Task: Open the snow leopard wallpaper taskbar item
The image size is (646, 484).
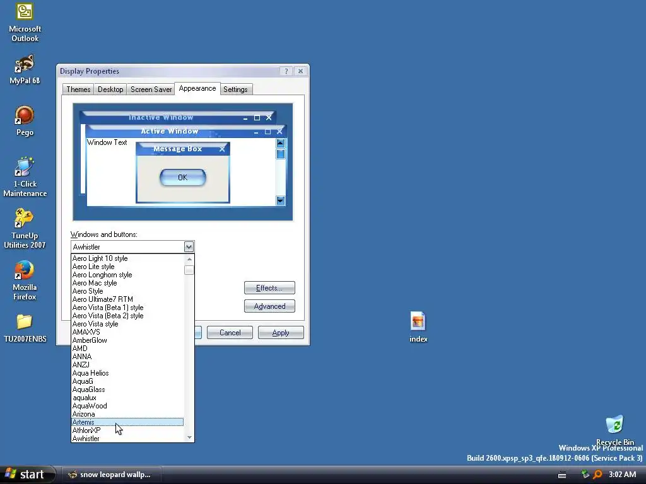Action: (110, 475)
